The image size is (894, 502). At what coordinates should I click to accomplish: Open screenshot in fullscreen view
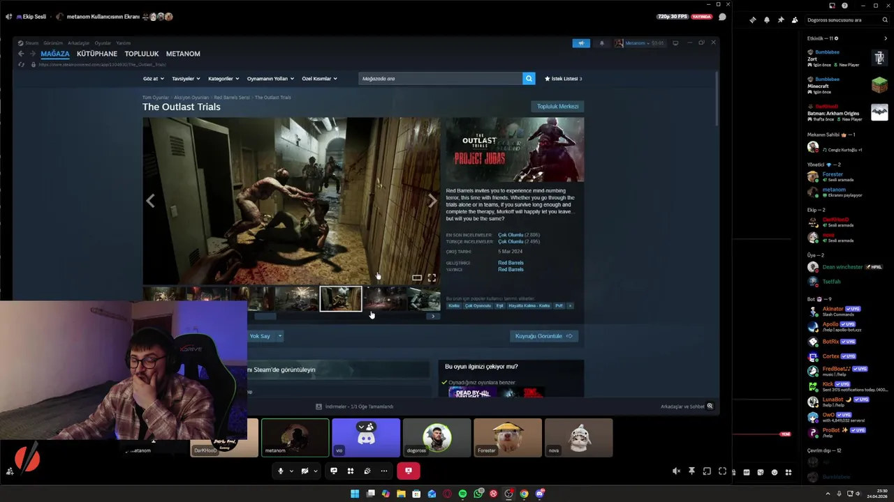point(432,277)
